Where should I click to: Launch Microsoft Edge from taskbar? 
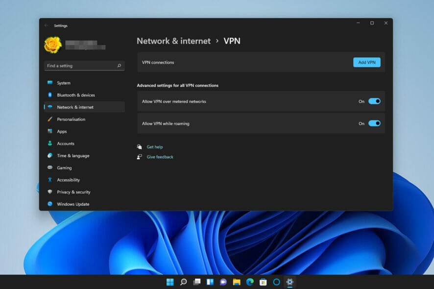coord(250,282)
